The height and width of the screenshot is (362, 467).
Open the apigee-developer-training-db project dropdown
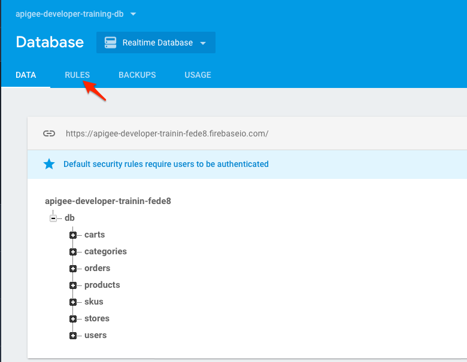[75, 14]
